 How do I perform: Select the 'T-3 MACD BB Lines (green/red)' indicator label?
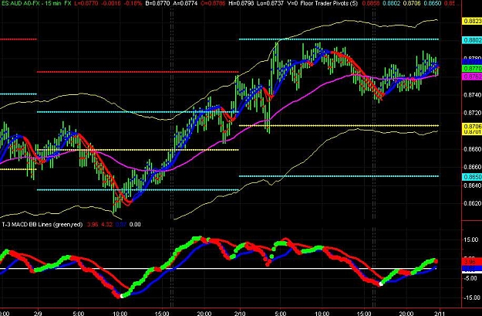point(42,225)
